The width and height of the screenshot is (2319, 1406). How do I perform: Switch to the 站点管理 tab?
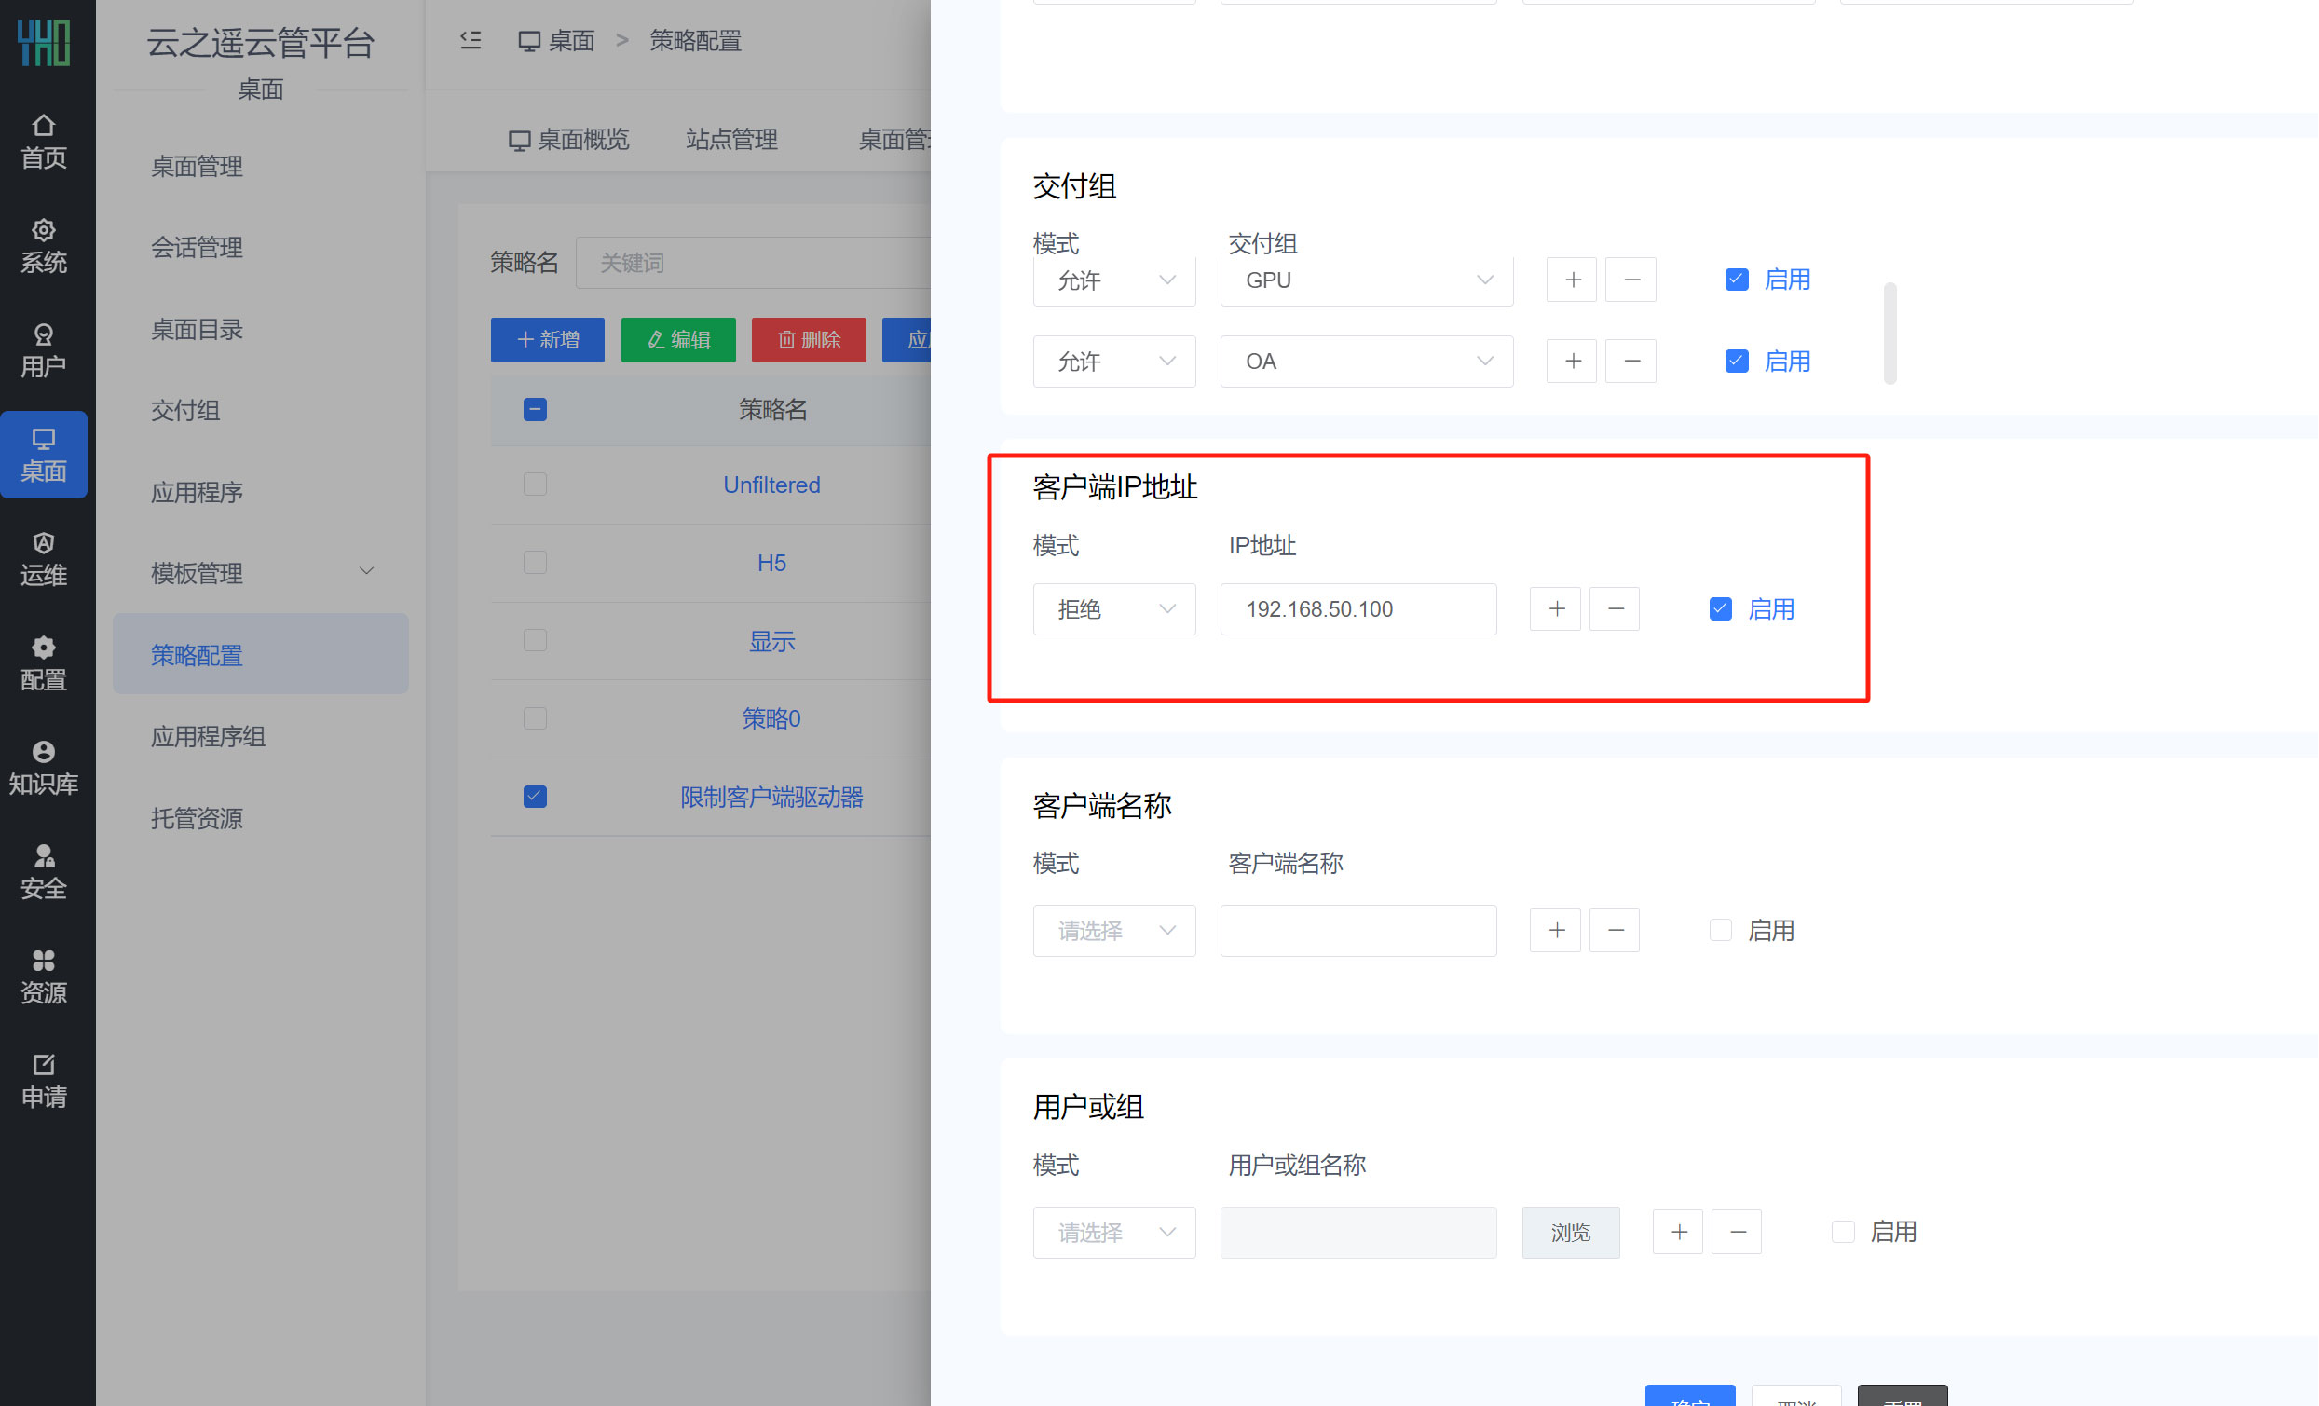coord(731,140)
